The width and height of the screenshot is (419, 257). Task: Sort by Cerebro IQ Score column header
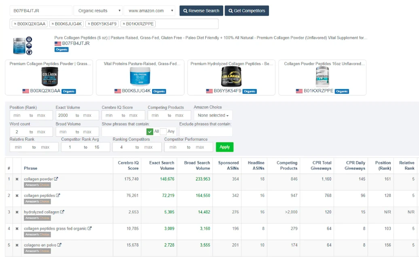[x=128, y=166]
